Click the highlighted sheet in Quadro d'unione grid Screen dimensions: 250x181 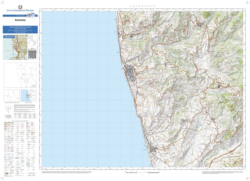29,96
